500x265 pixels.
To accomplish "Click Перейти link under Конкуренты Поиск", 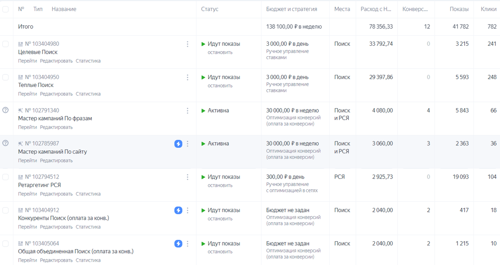I will point(27,227).
